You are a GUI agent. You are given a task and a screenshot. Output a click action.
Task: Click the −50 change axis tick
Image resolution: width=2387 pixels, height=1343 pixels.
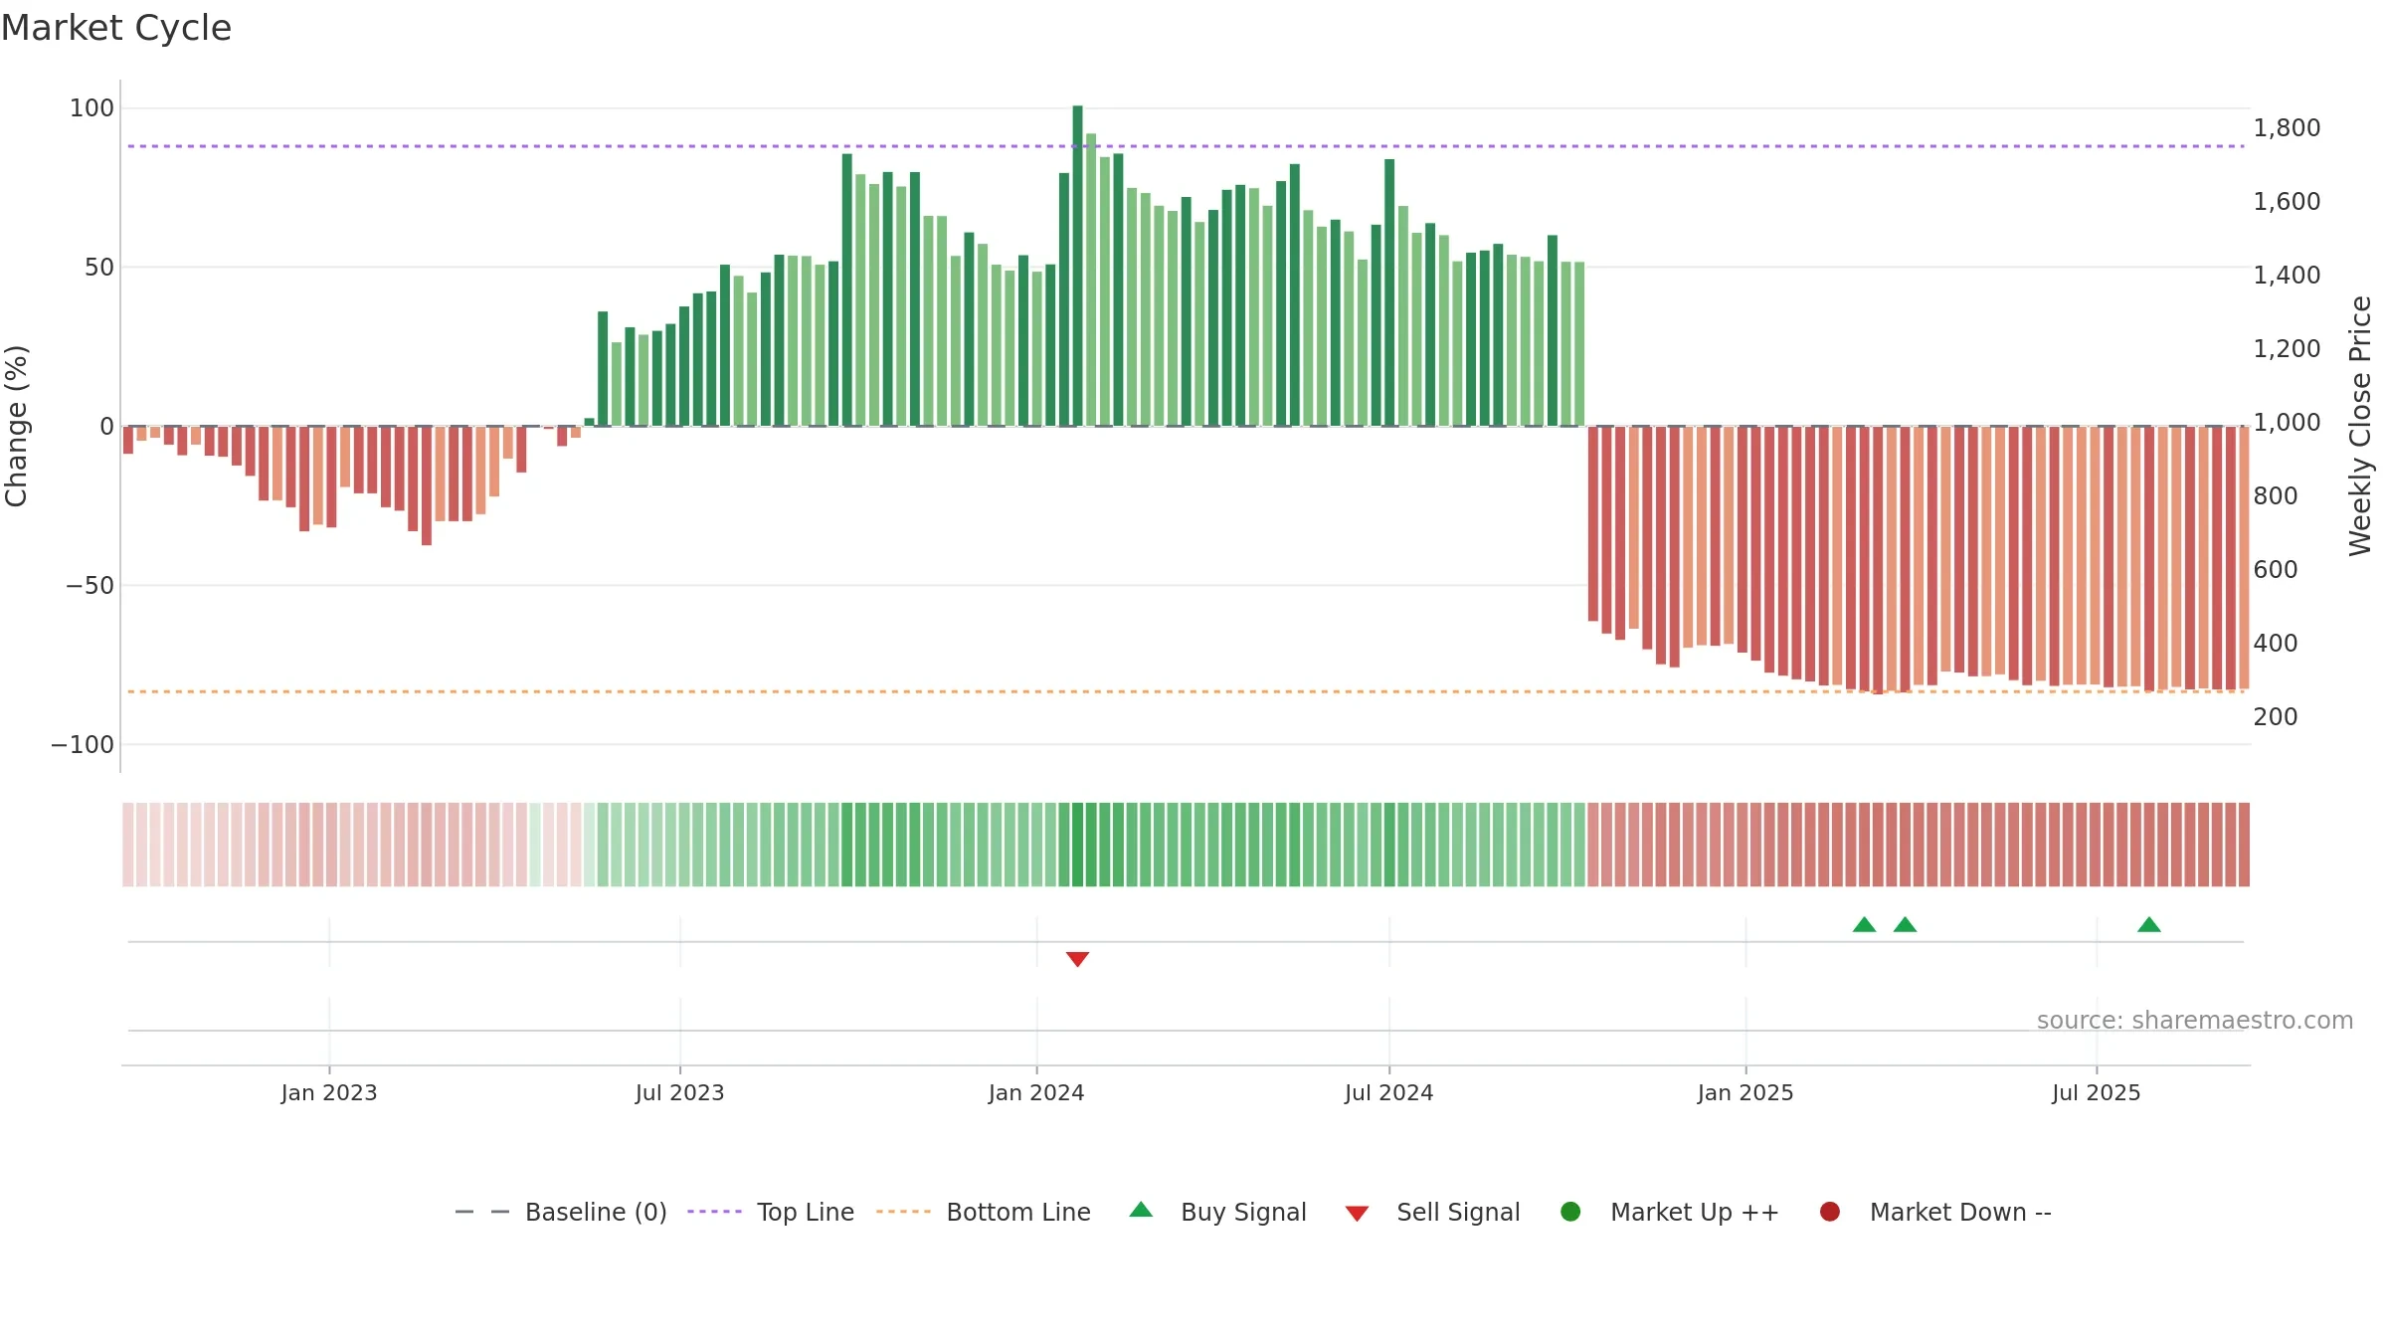(x=91, y=586)
